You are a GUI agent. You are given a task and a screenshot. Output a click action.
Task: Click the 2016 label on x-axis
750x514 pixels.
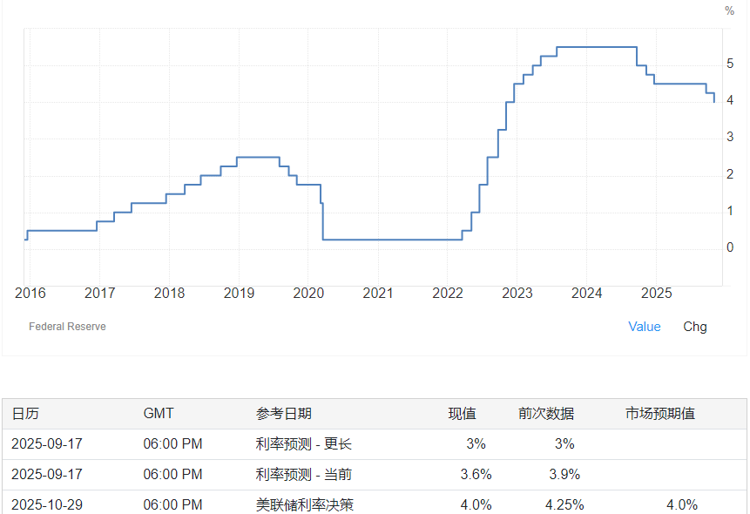tap(29, 294)
